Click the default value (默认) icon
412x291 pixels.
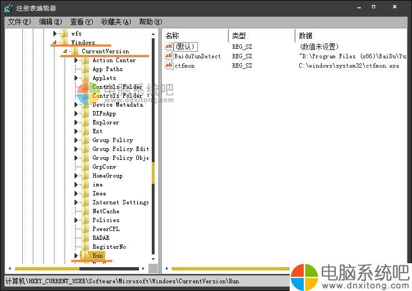[x=169, y=47]
